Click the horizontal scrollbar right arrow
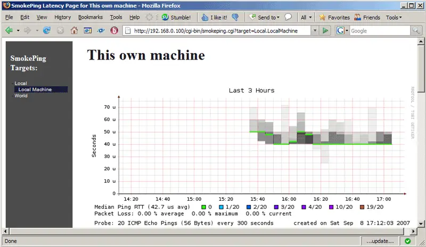The image size is (426, 247). coord(413,231)
